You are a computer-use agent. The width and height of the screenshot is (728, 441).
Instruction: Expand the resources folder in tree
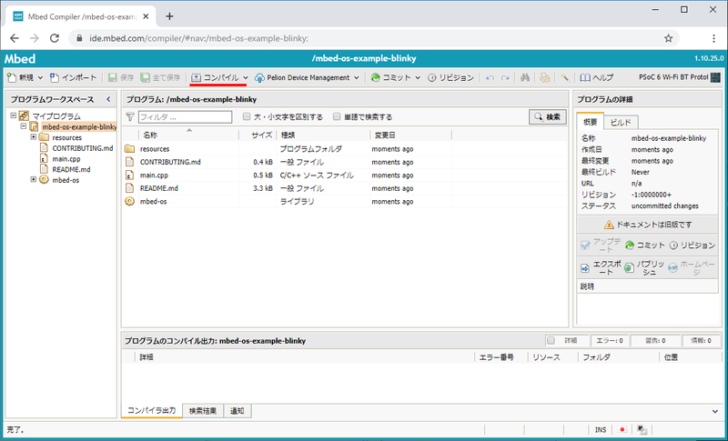click(x=34, y=137)
